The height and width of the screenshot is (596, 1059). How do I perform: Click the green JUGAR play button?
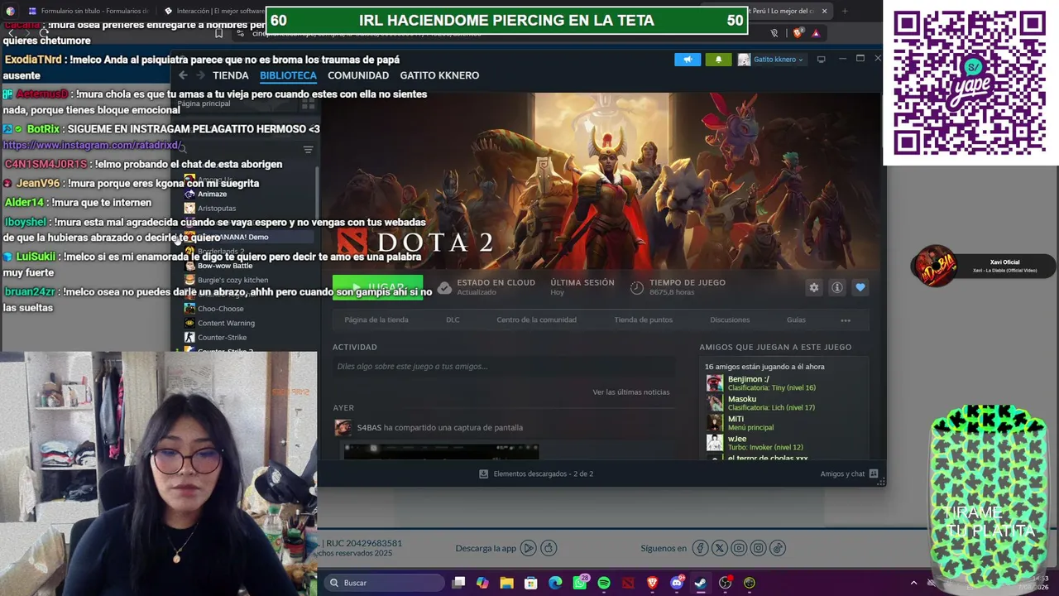point(377,287)
